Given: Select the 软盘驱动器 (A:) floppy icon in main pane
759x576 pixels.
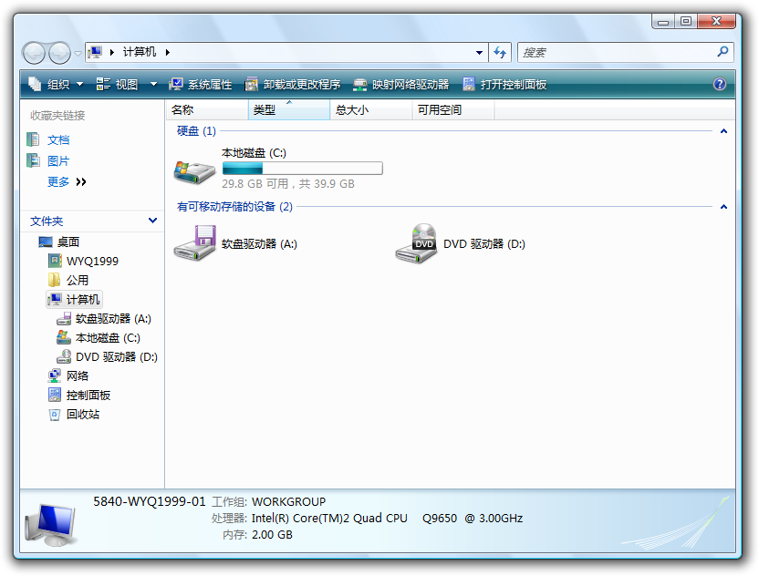Looking at the screenshot, I should [x=194, y=243].
